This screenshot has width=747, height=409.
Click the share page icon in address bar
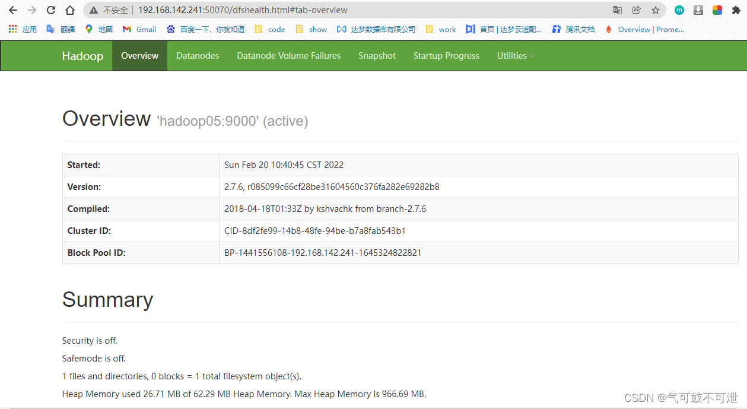click(637, 10)
